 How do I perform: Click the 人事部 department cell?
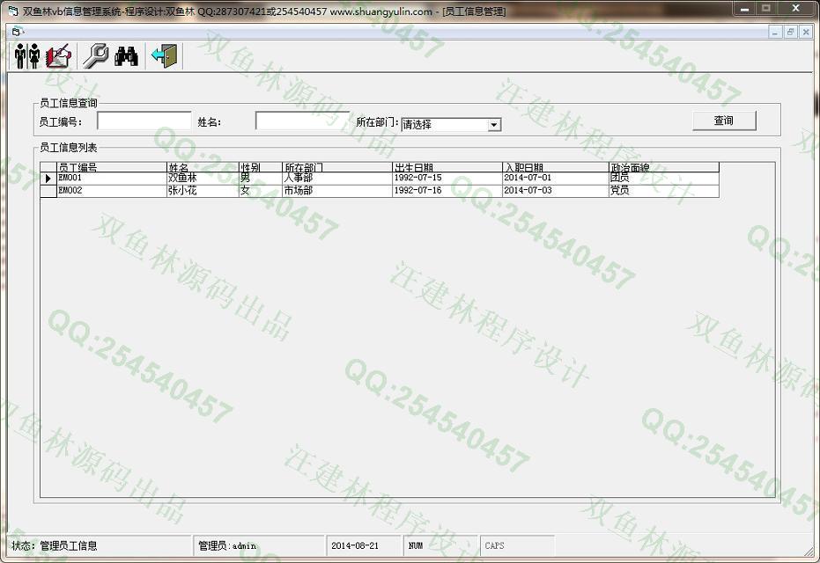[x=336, y=179]
